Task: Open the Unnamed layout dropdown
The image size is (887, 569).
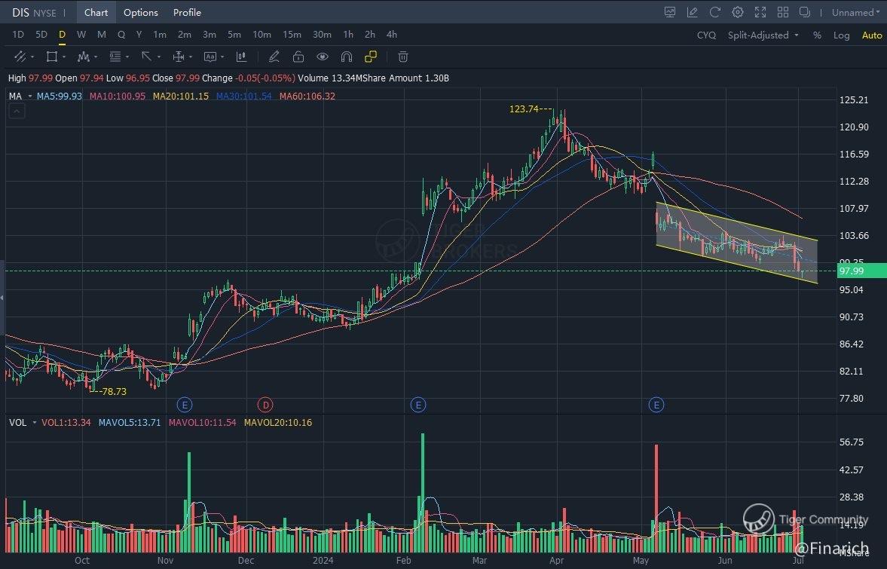Action: [x=855, y=12]
